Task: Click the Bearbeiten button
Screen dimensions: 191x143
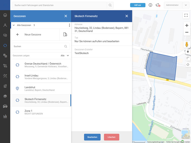Action: click(x=92, y=137)
